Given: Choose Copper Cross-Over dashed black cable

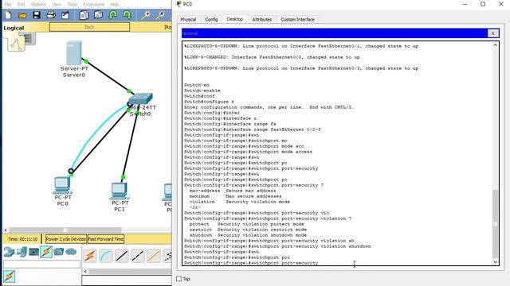Looking at the screenshot, I should [x=138, y=256].
